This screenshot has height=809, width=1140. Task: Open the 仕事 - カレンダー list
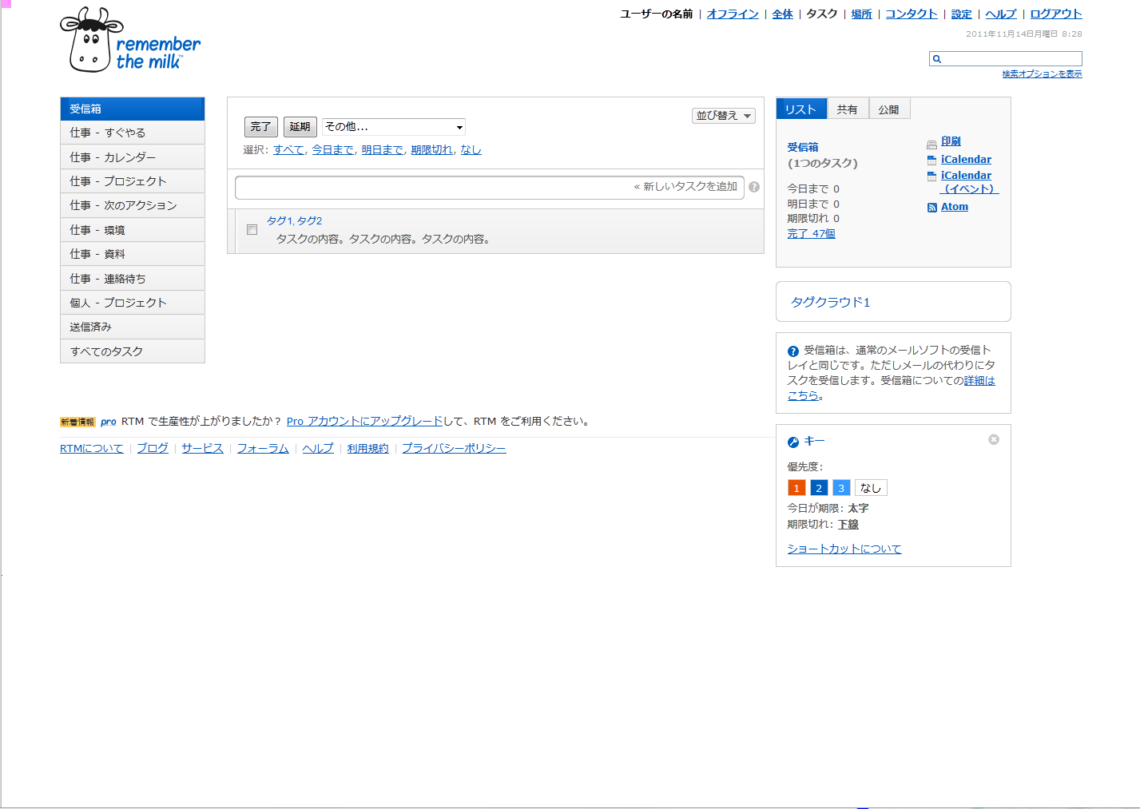tap(133, 157)
